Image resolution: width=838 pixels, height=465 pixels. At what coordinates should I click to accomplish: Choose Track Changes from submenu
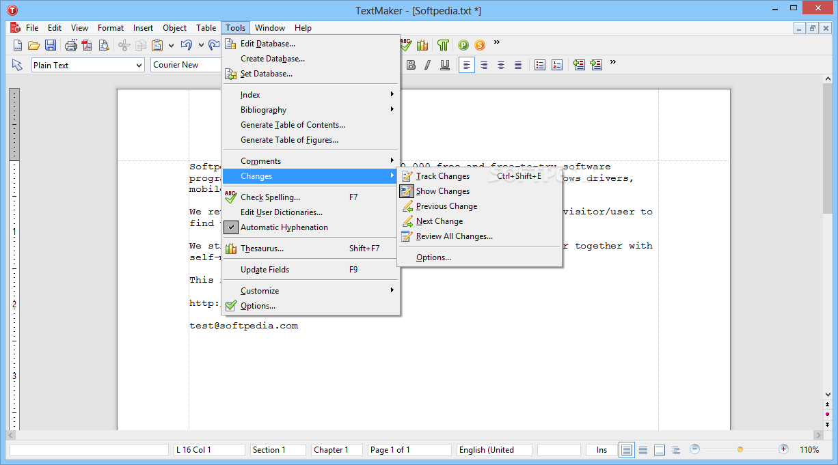coord(480,176)
